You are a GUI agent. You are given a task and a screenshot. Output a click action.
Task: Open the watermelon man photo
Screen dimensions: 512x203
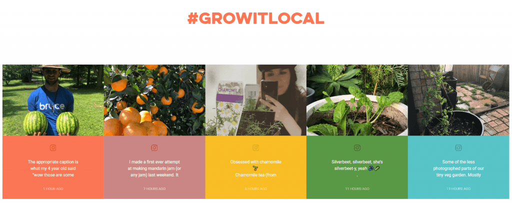tap(53, 100)
